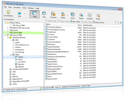Collapse the Sales schema node
The image size is (125, 105).
(x=11, y=54)
